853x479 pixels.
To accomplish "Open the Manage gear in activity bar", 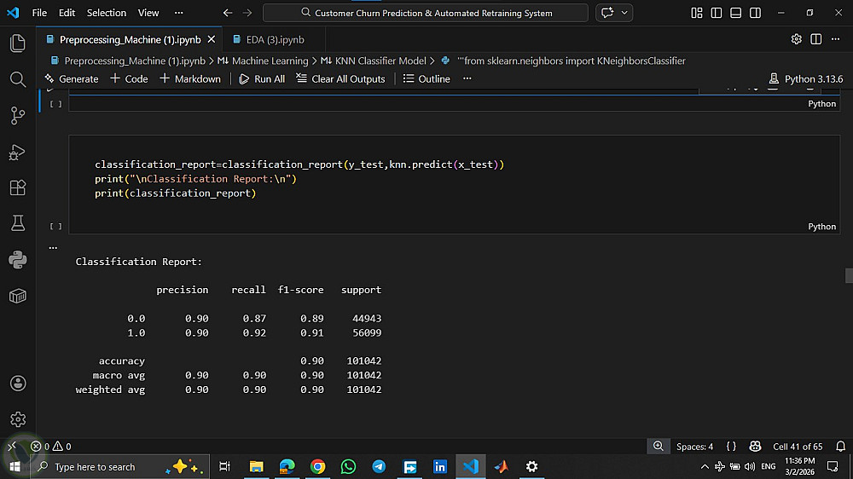I will click(18, 419).
